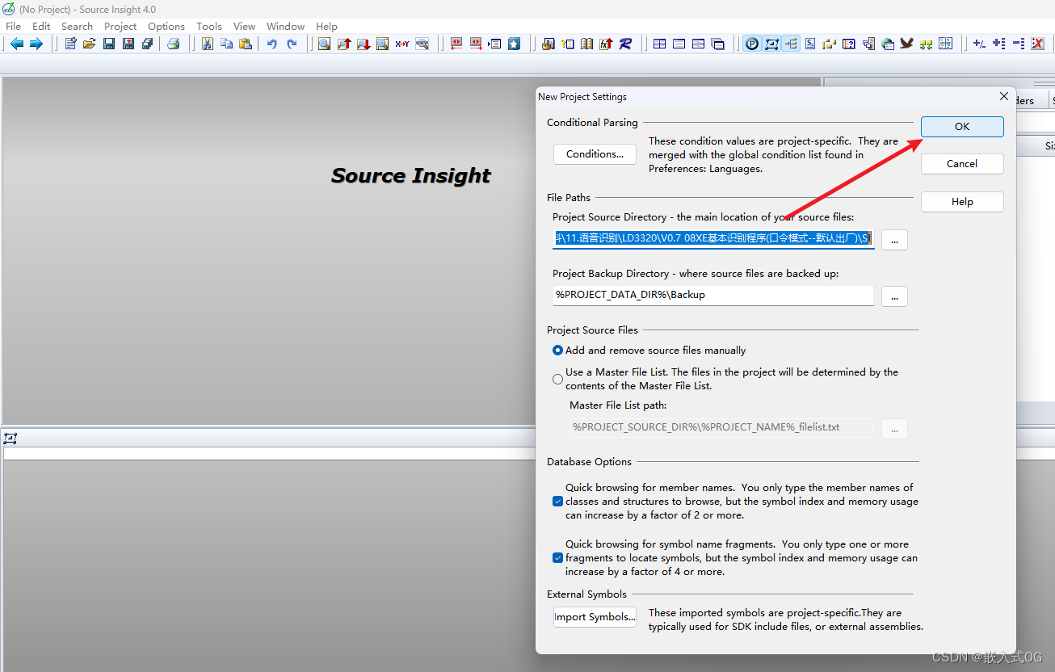Disable quick browsing for member names
The image size is (1055, 672).
[557, 501]
